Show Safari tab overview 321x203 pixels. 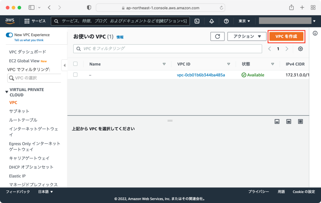point(313,8)
